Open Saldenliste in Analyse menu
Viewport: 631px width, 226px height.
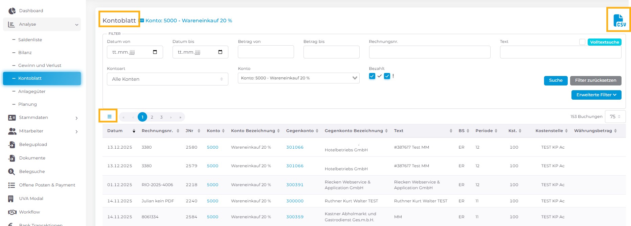pyautogui.click(x=30, y=40)
